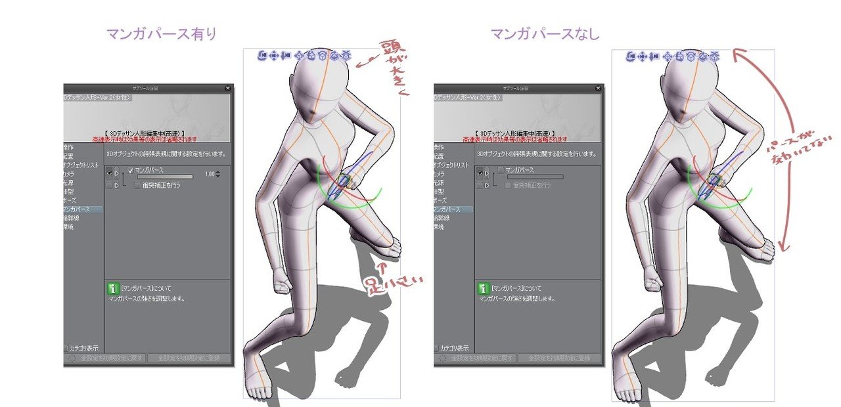Image resolution: width=841 pixels, height=407 pixels.
Task: Select 3D-space rotate icon above left figure
Action: click(334, 56)
